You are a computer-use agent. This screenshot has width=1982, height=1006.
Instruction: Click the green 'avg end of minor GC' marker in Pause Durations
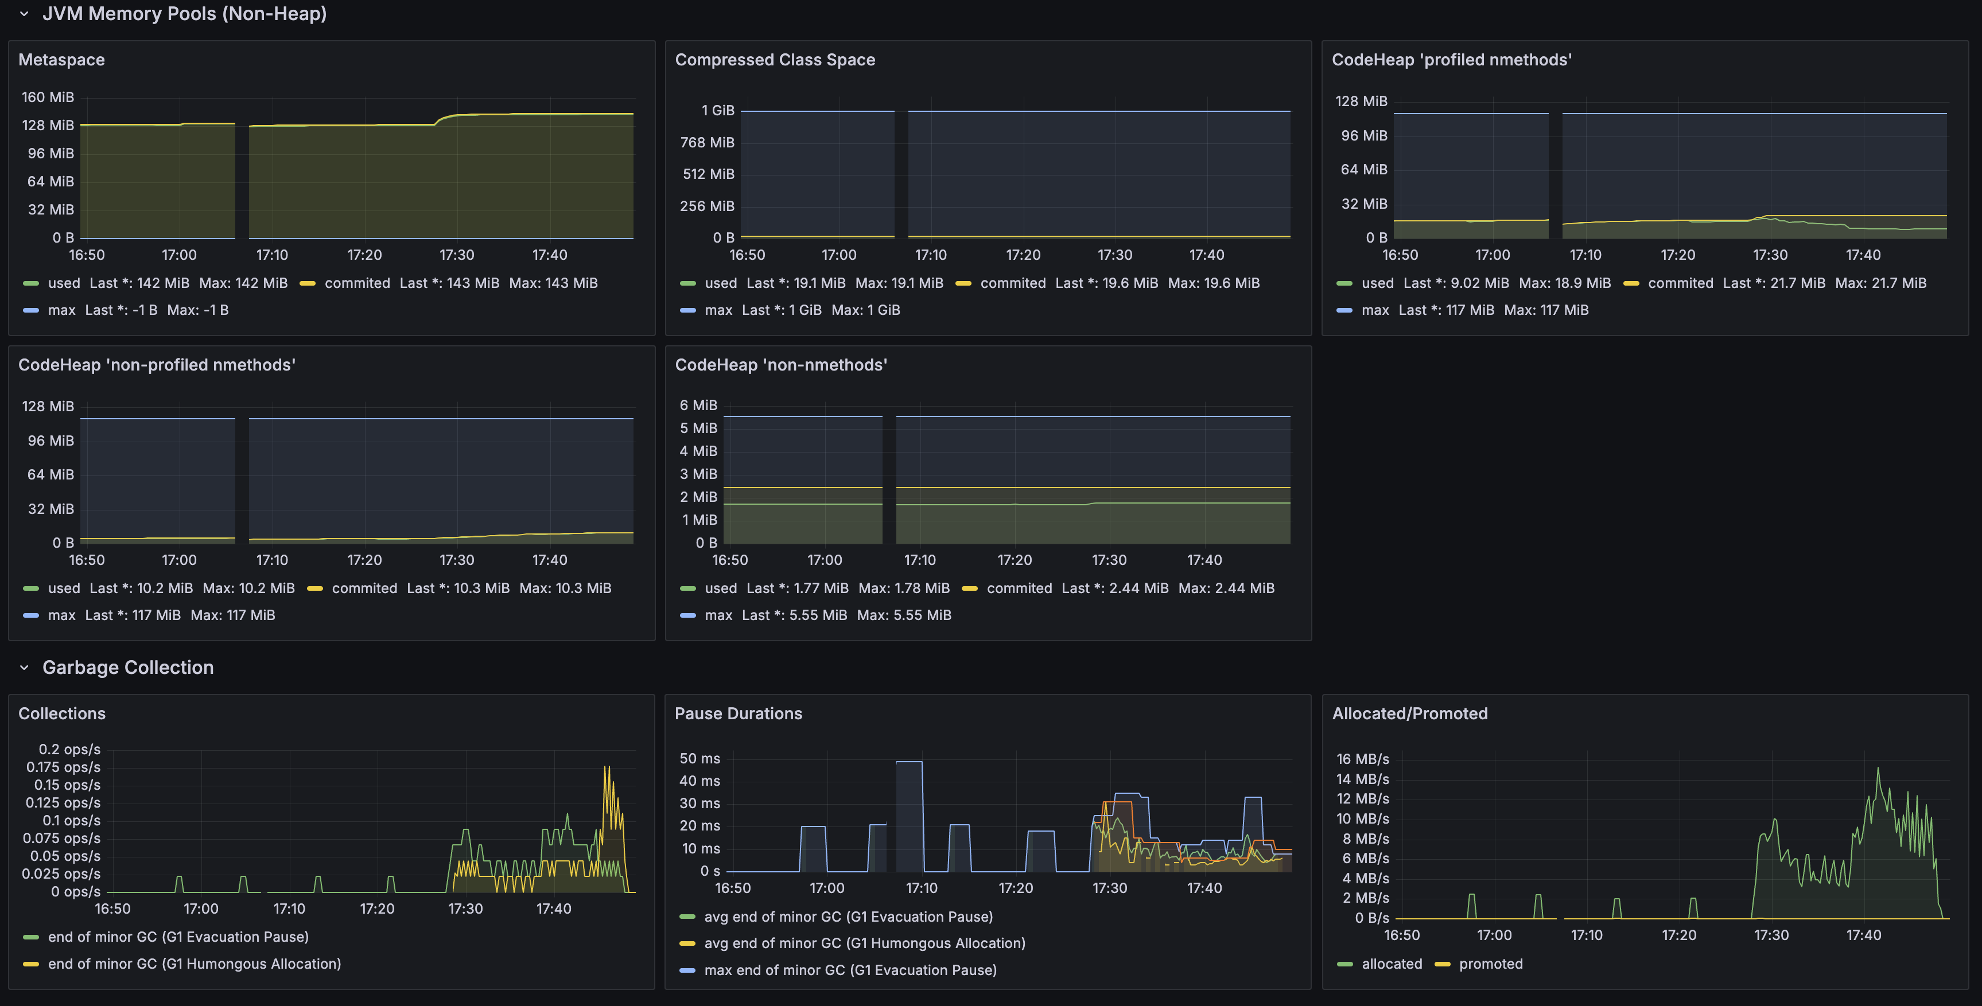pyautogui.click(x=687, y=917)
